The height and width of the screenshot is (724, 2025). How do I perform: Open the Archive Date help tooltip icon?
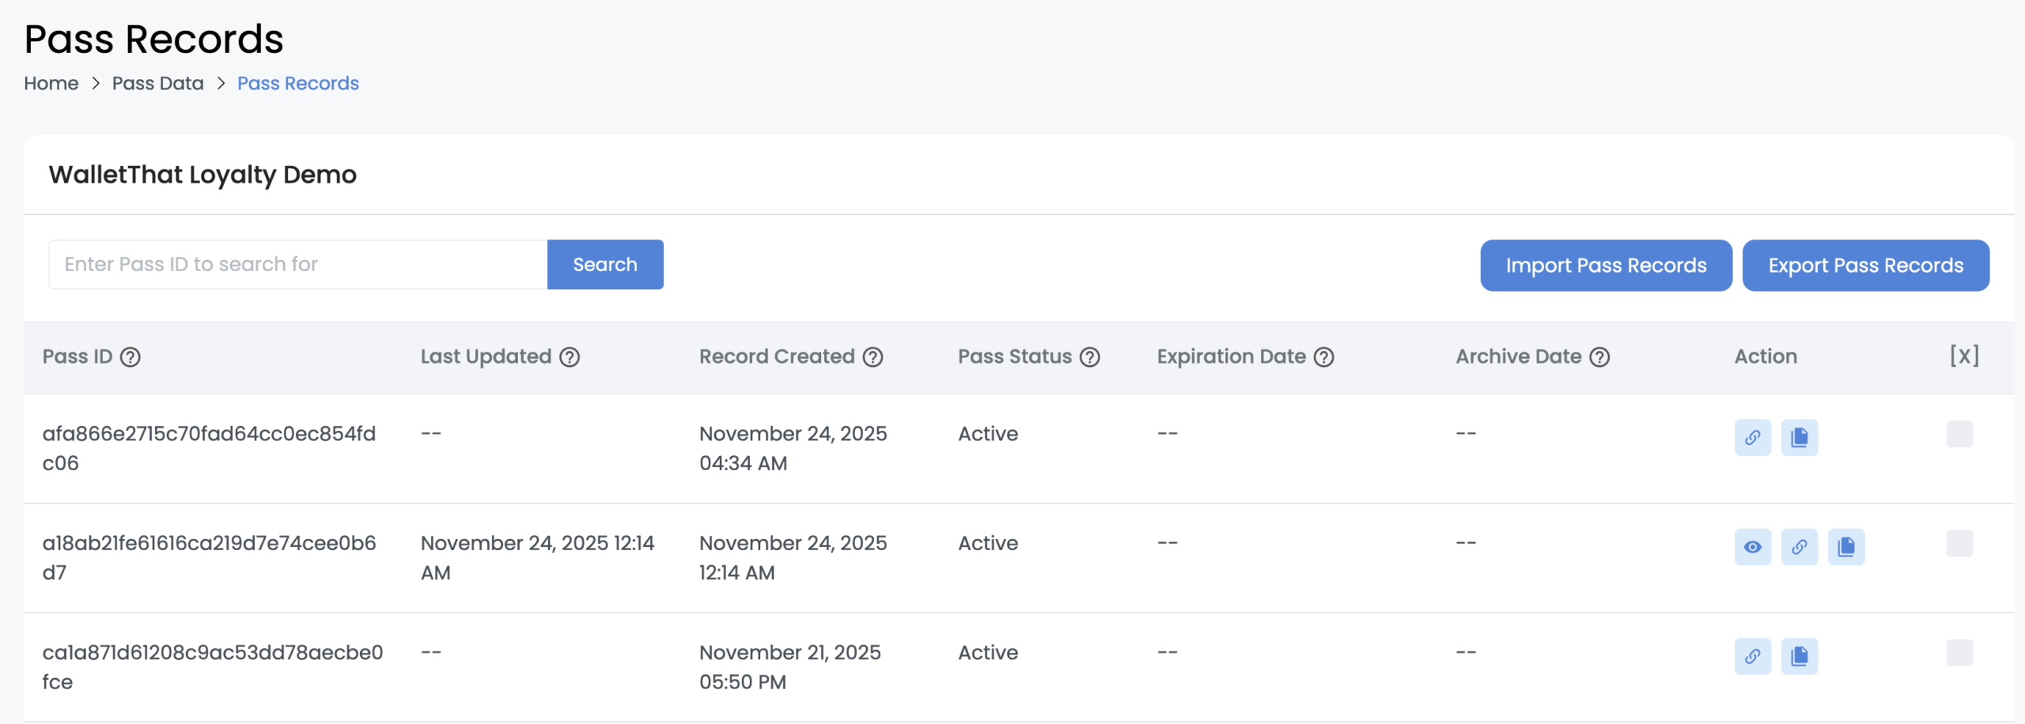[x=1599, y=357]
